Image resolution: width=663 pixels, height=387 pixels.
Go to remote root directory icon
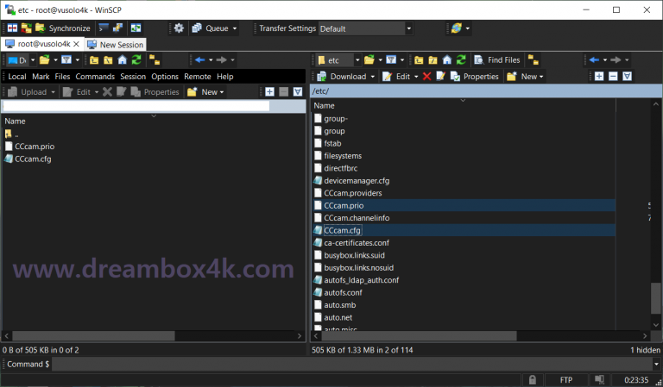pyautogui.click(x=433, y=60)
